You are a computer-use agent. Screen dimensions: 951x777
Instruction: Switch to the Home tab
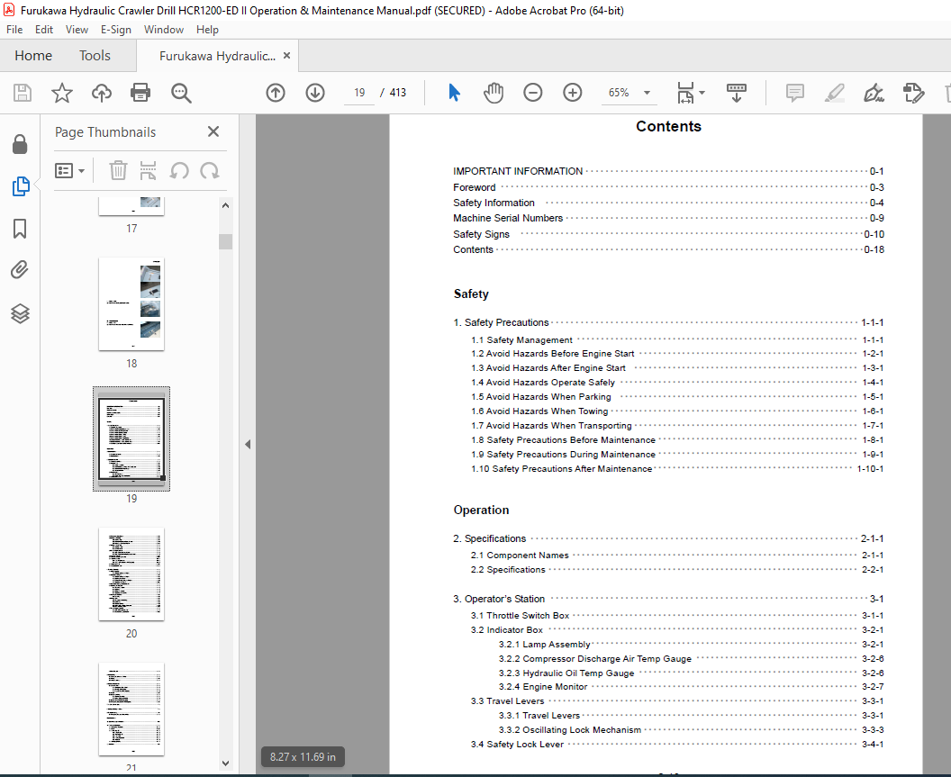click(x=33, y=56)
